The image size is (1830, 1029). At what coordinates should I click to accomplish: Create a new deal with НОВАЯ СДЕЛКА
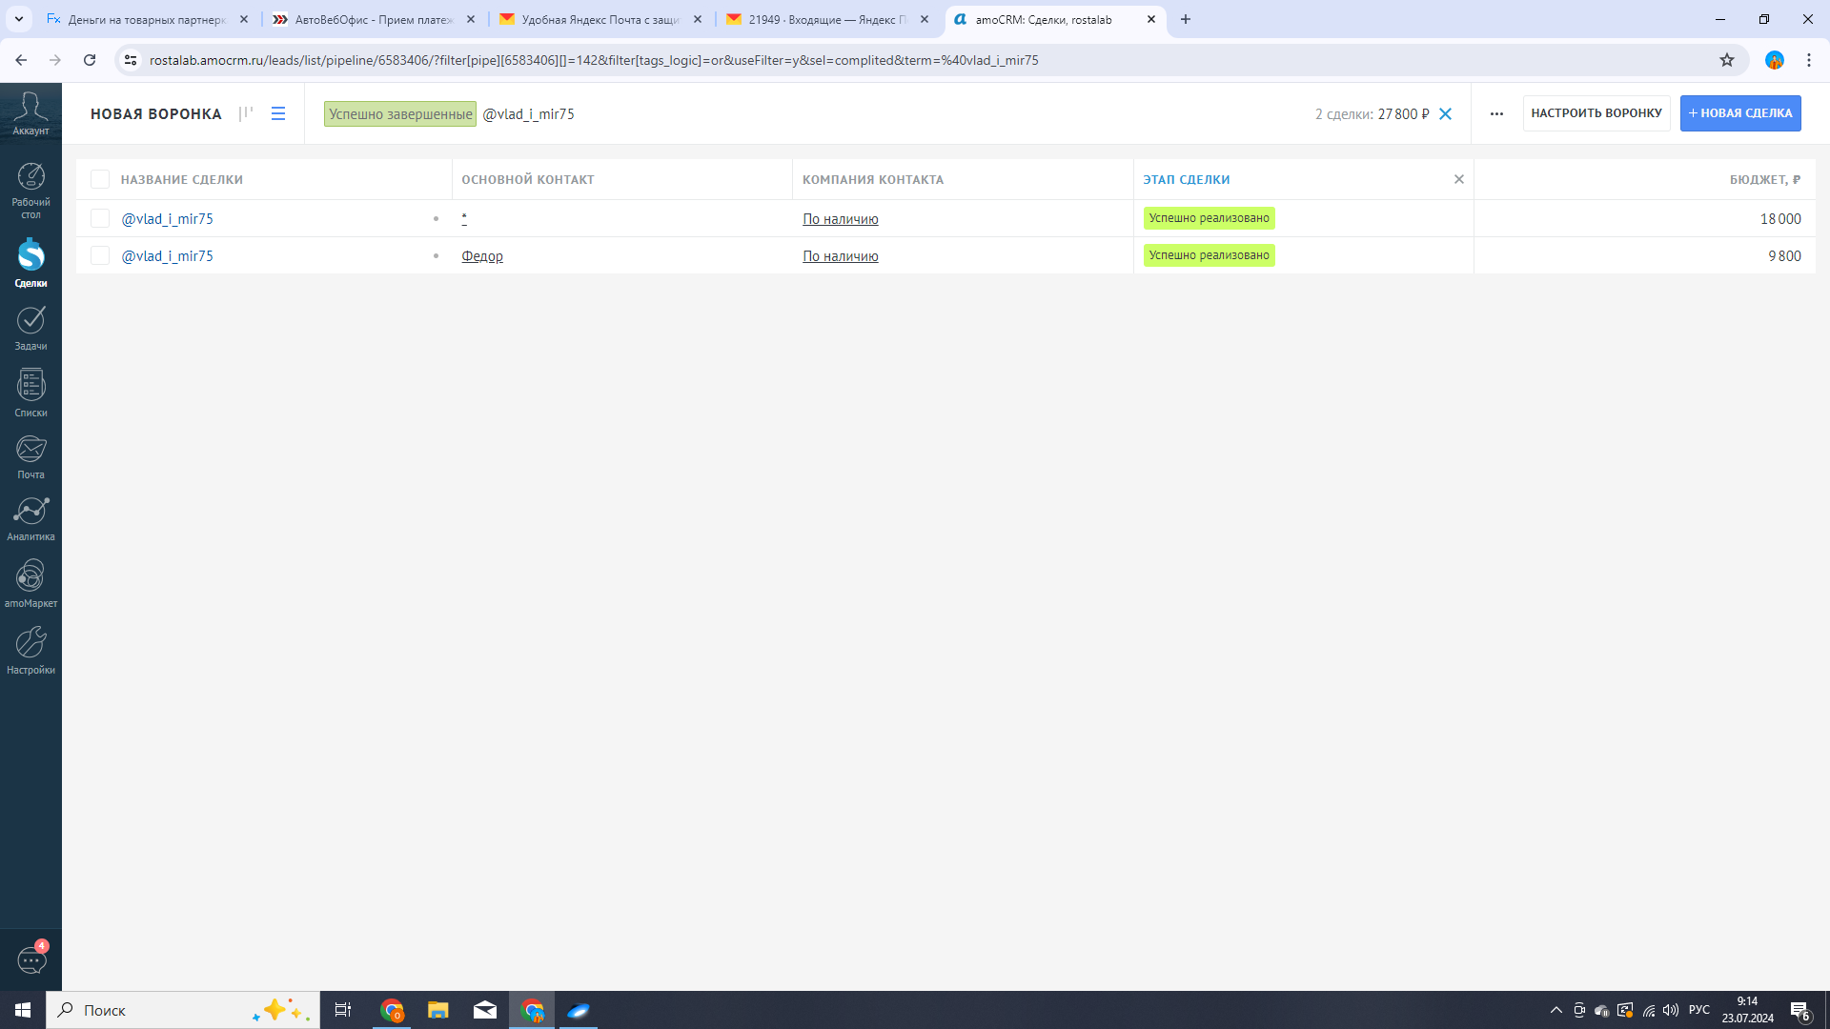coord(1740,113)
